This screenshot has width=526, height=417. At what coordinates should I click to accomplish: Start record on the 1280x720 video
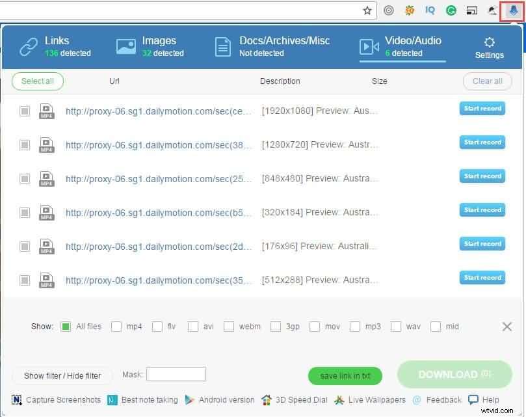click(482, 142)
